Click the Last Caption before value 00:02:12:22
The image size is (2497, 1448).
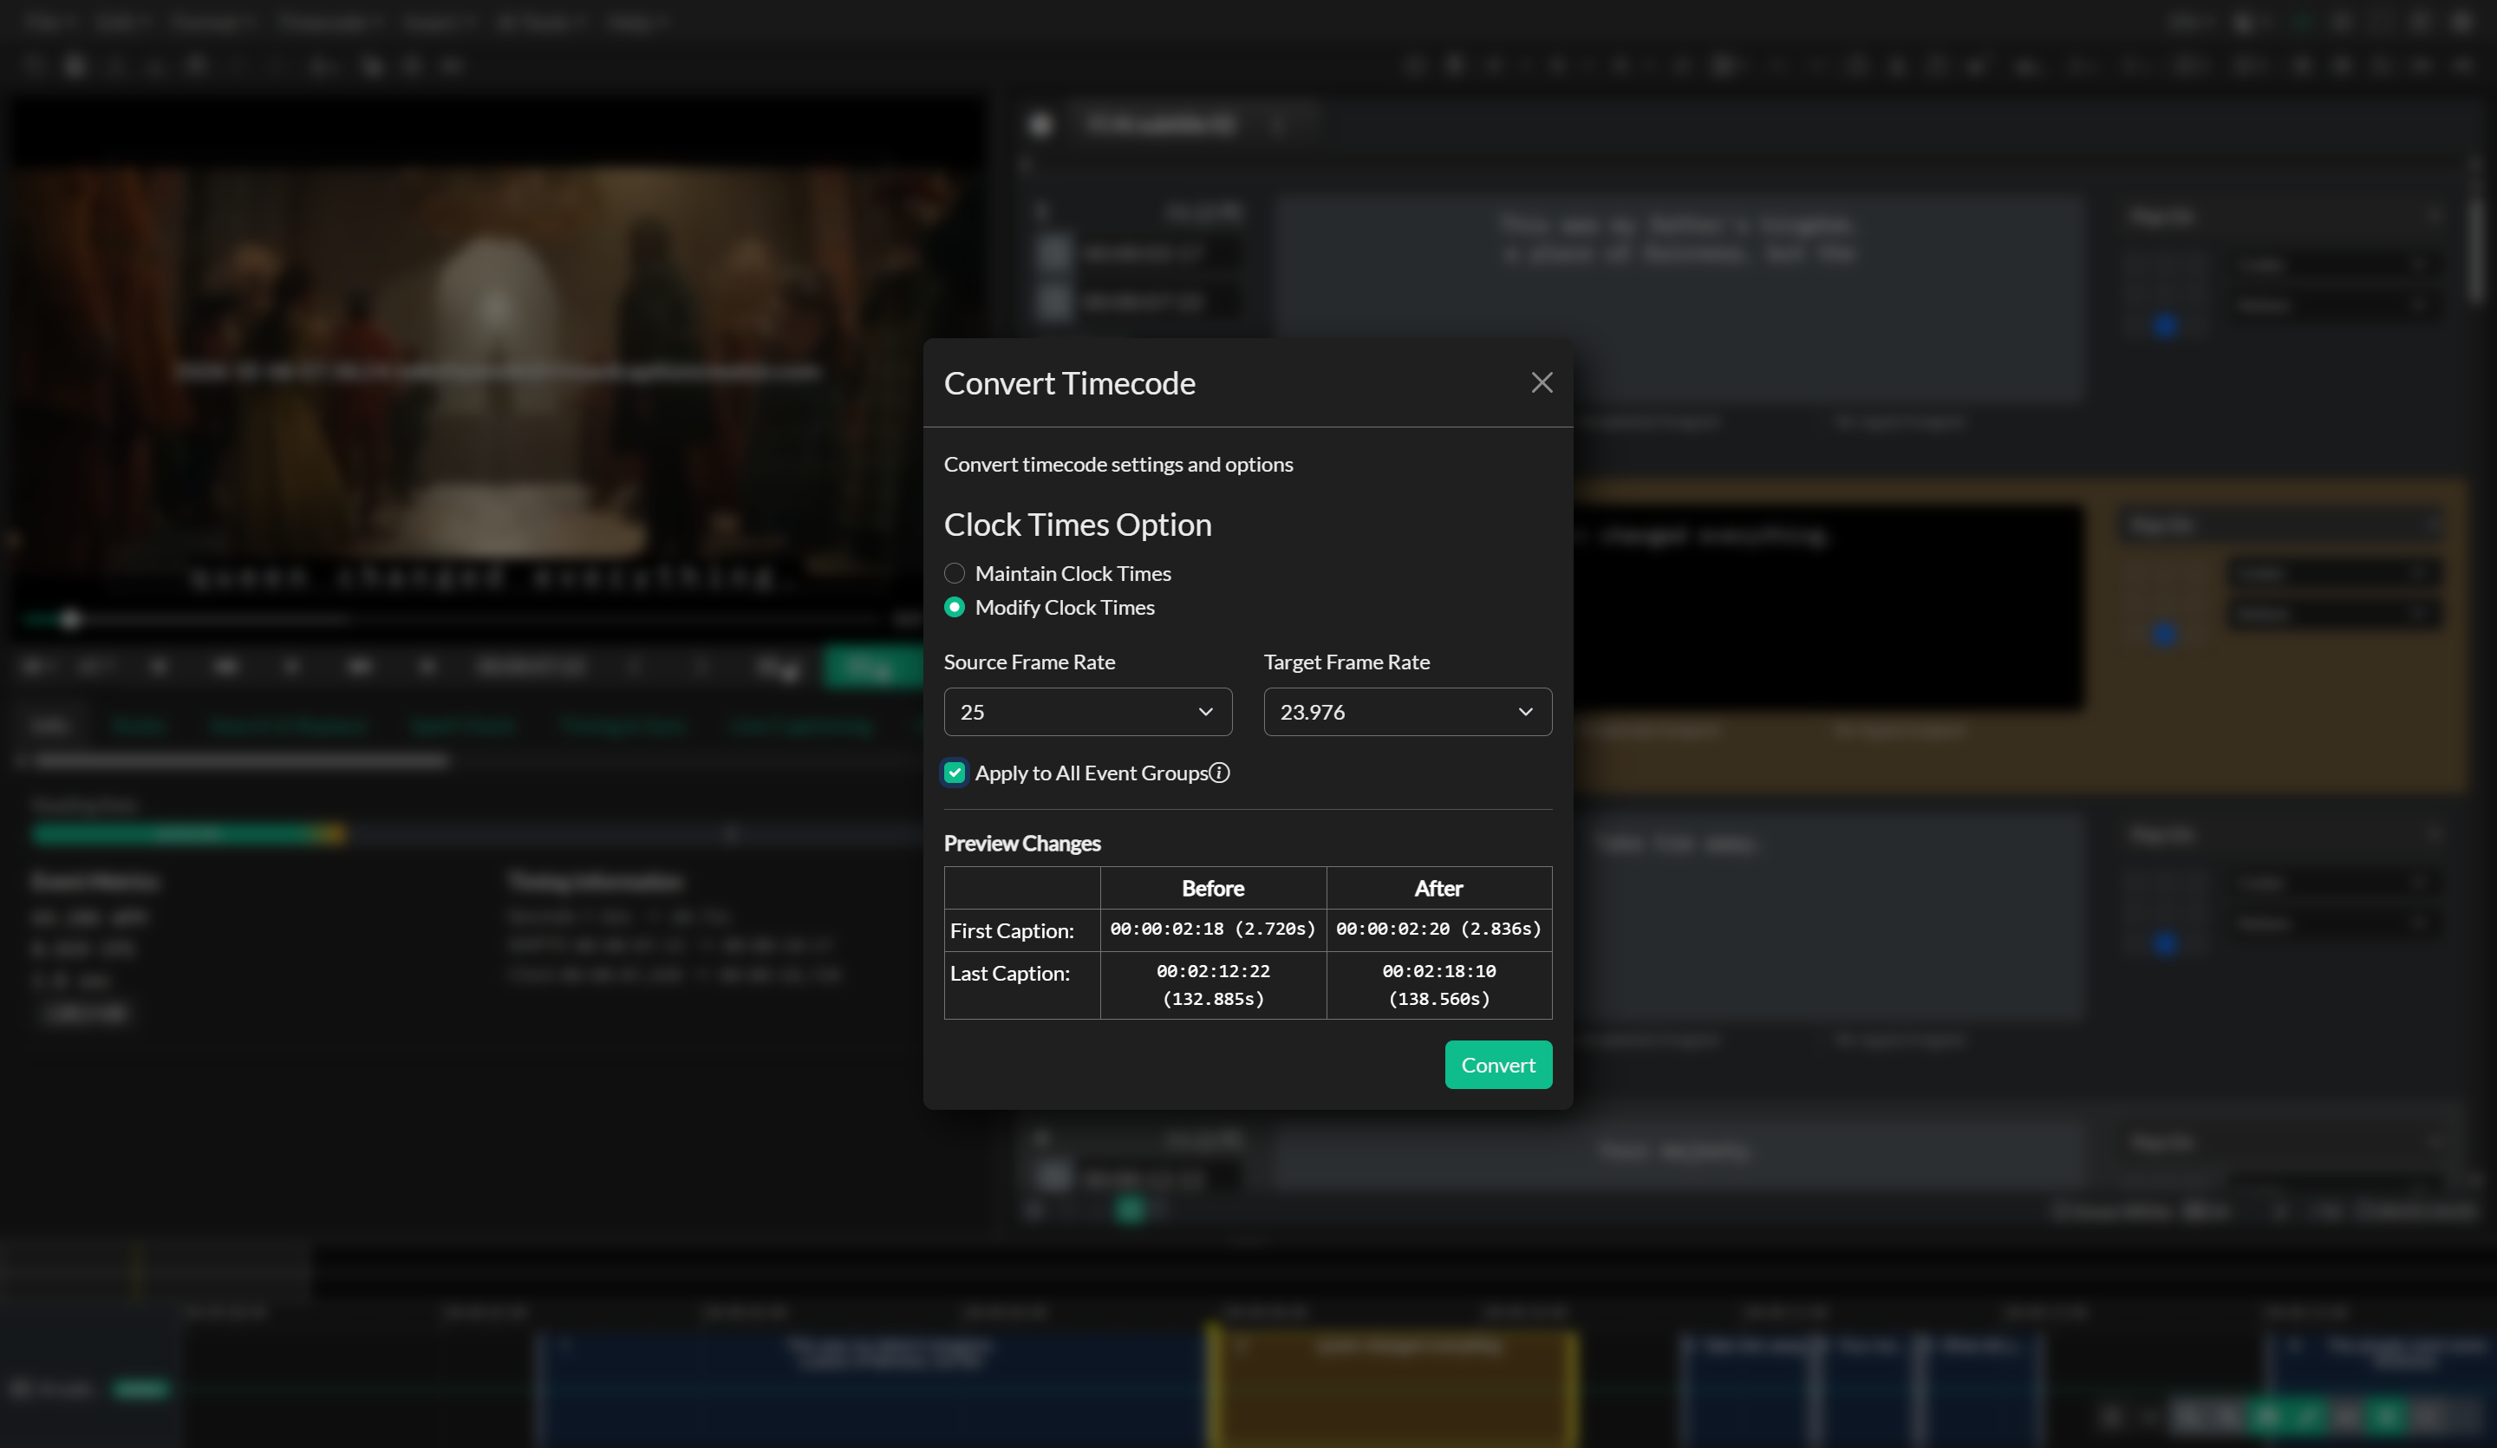click(x=1213, y=985)
